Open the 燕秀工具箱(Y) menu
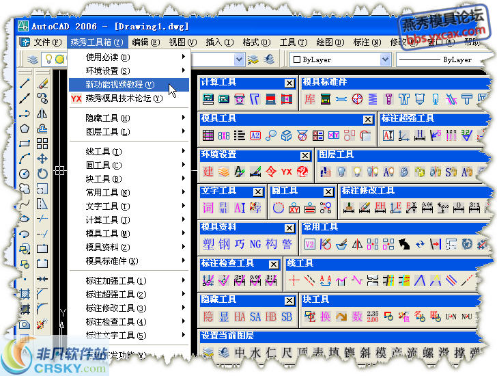The height and width of the screenshot is (376, 497). [97, 42]
